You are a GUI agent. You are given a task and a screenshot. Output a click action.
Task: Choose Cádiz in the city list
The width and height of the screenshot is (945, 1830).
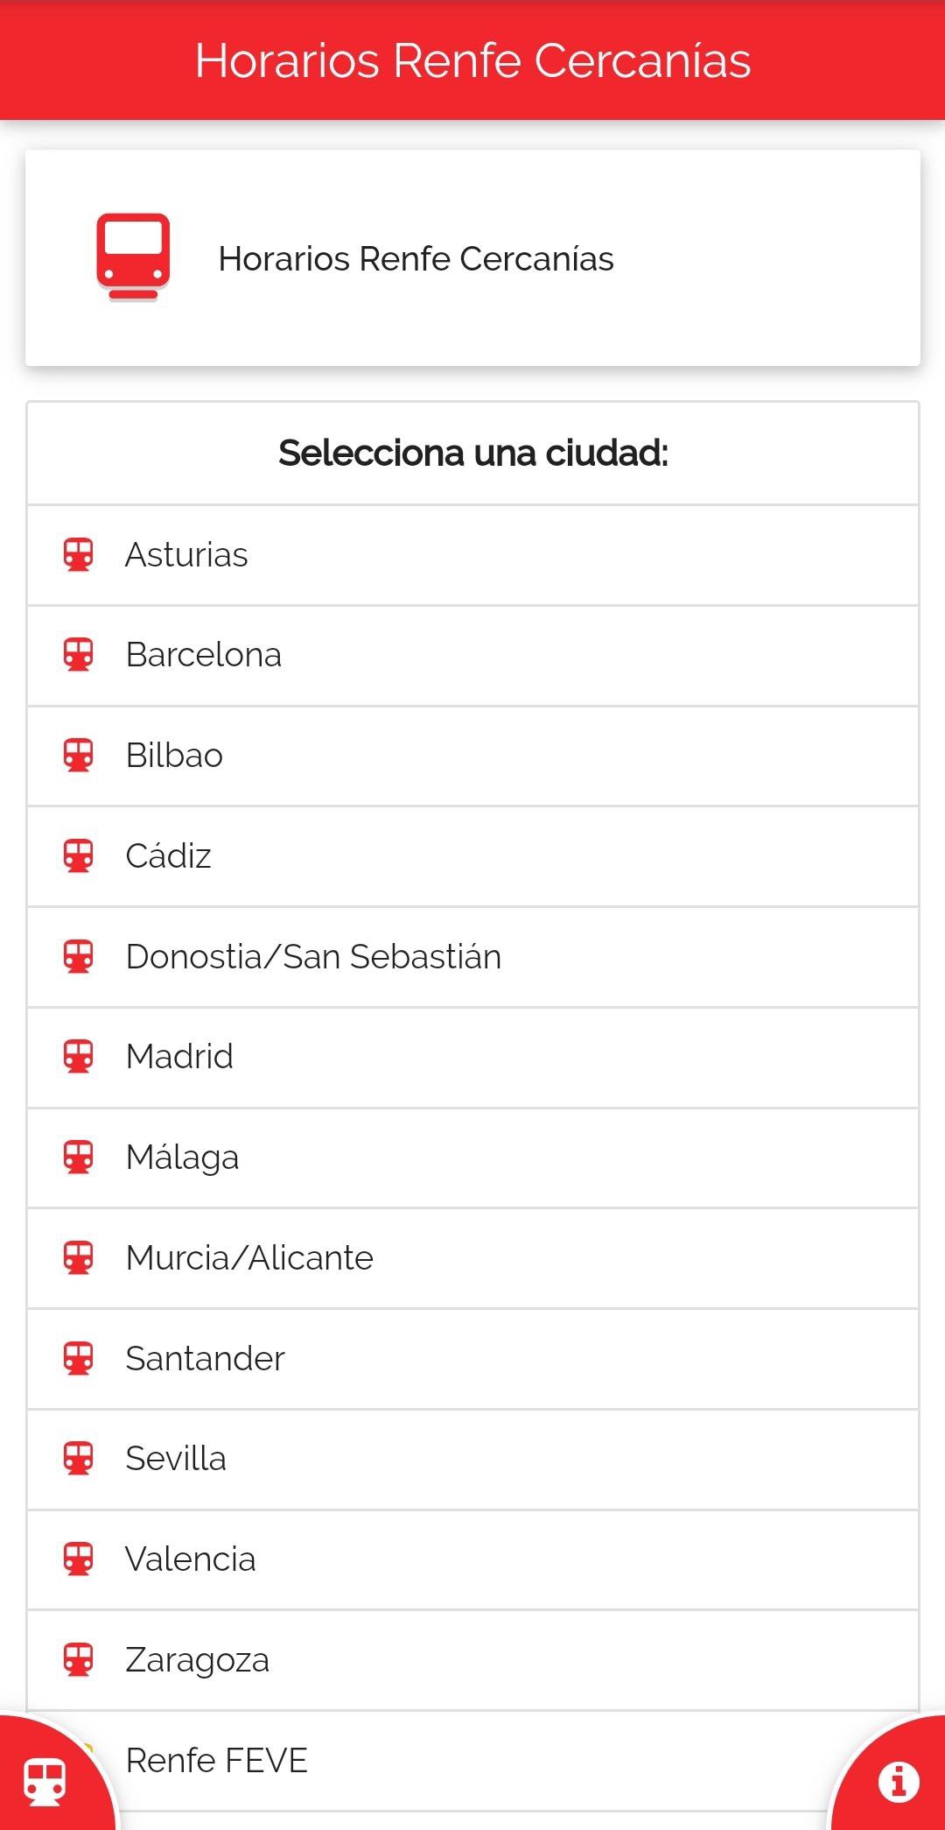(x=168, y=856)
